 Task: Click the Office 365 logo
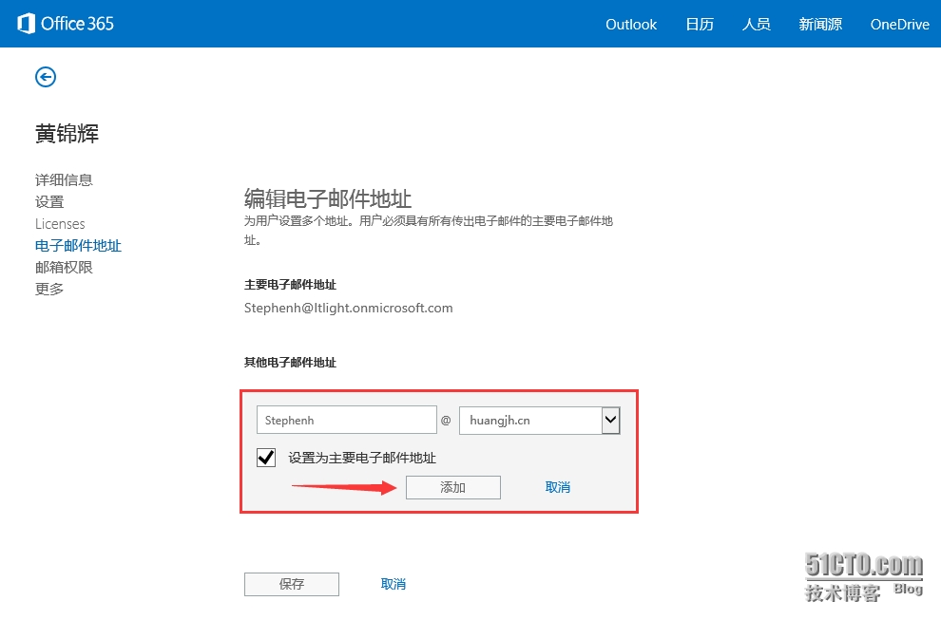click(x=66, y=24)
